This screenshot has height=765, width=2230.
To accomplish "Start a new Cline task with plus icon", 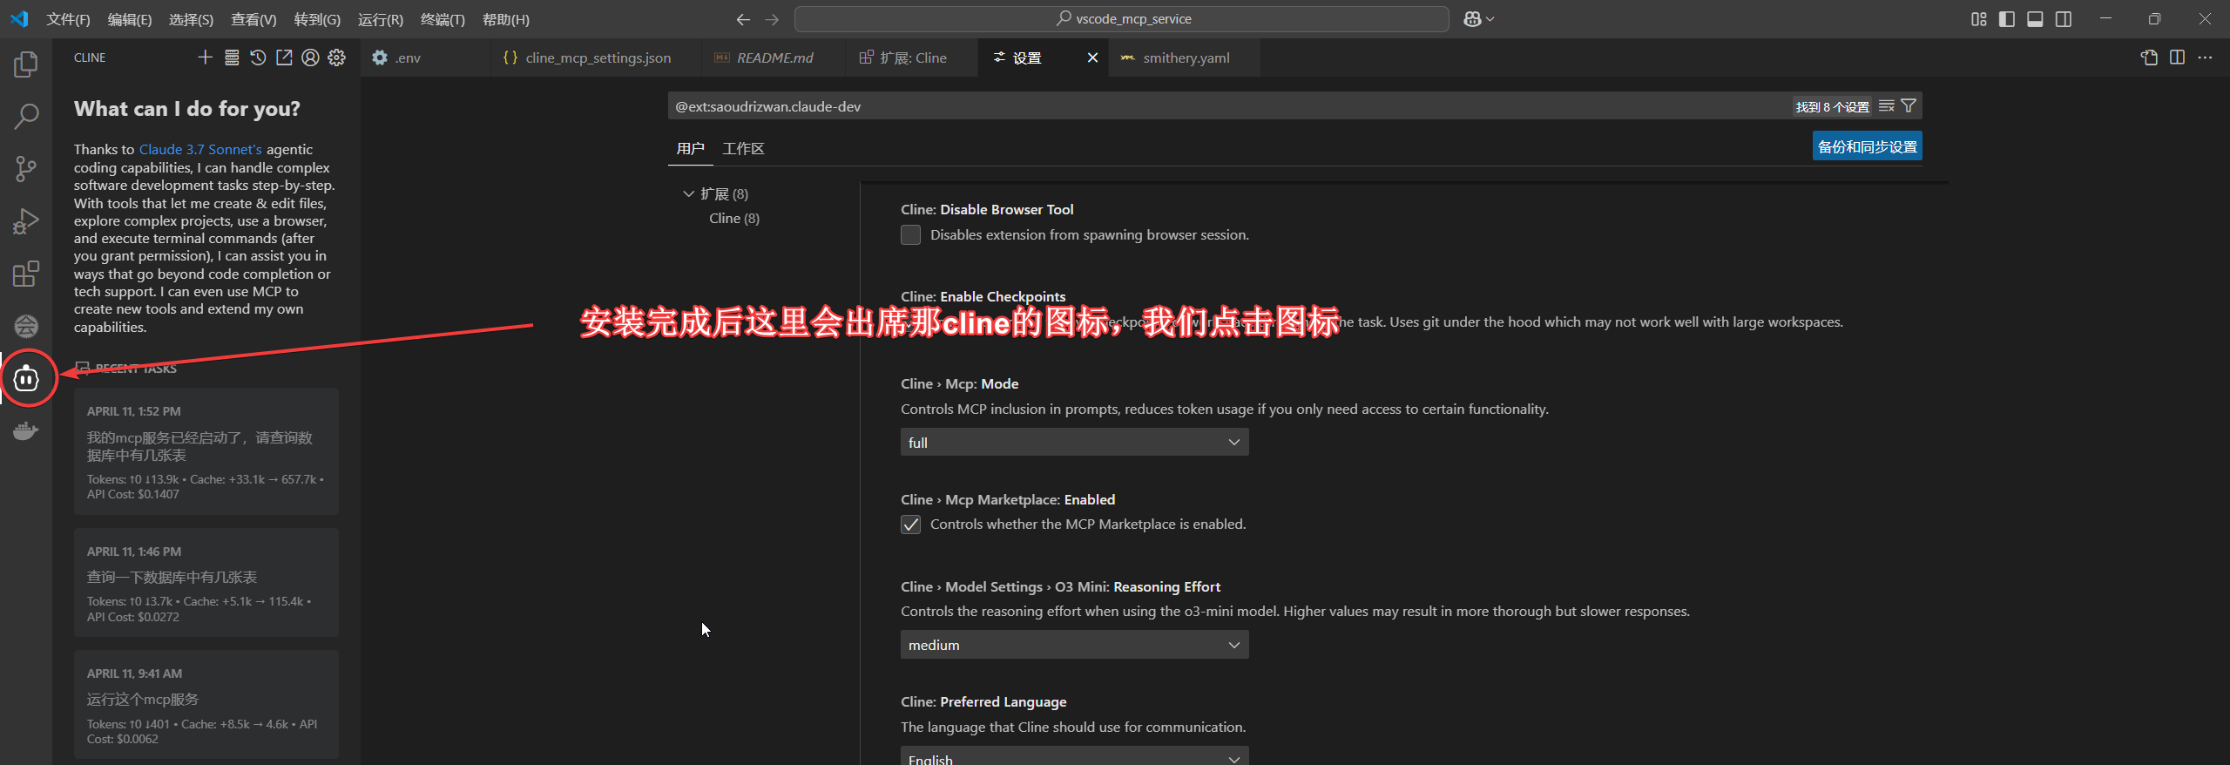I will click(205, 58).
